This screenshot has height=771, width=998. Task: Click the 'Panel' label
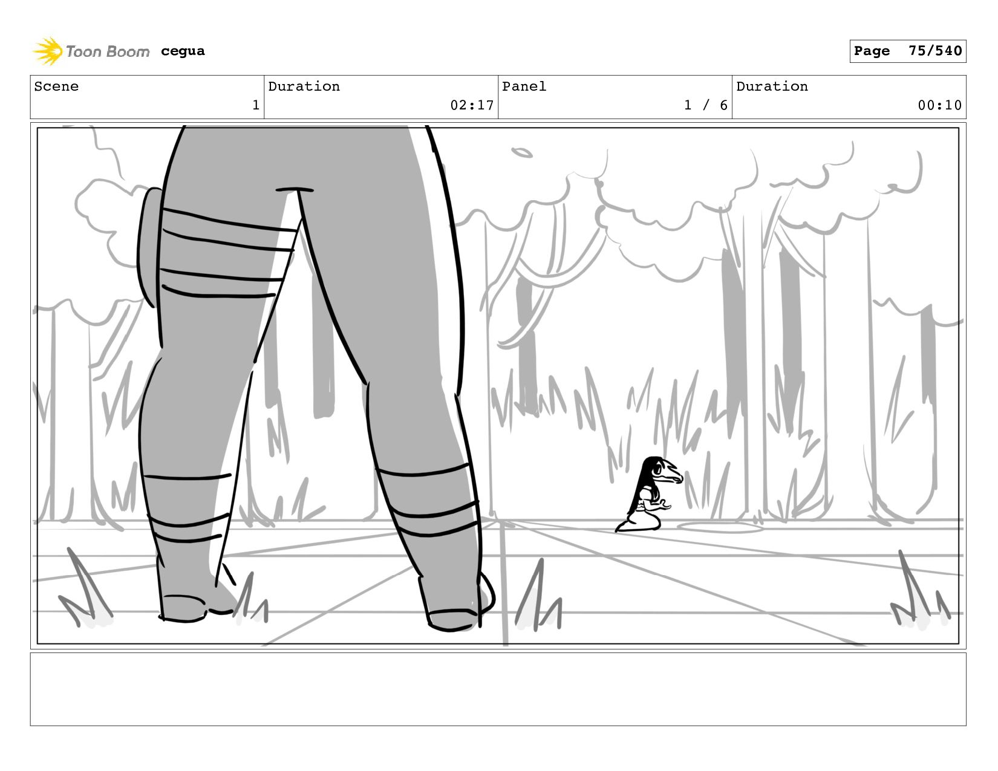coord(524,86)
